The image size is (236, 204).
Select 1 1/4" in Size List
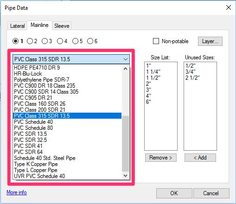point(161,72)
